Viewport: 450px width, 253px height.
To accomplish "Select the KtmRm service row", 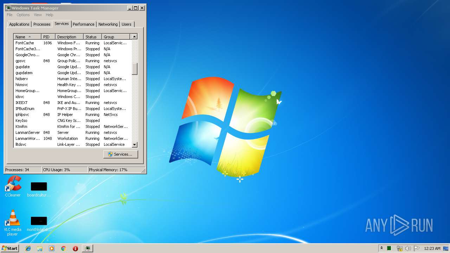I will click(x=72, y=126).
